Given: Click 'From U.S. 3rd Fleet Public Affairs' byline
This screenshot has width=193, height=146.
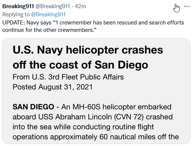Looking at the screenshot, I should [x=68, y=77].
